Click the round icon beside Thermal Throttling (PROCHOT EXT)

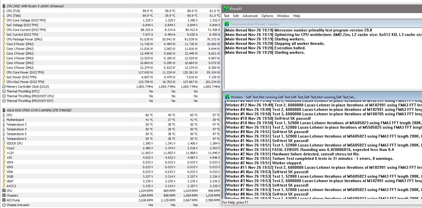(x=4, y=101)
